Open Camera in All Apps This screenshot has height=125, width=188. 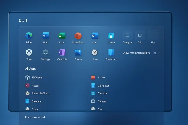(99, 101)
